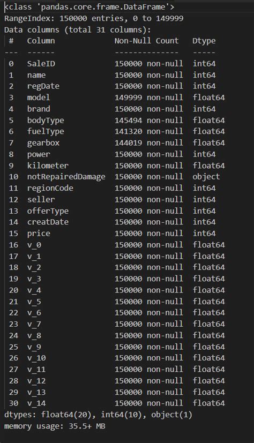
Task: Click the dtypes summary line
Action: [x=98, y=415]
